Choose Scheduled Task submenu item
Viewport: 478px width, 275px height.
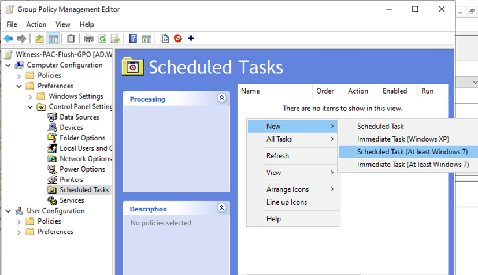coord(408,126)
